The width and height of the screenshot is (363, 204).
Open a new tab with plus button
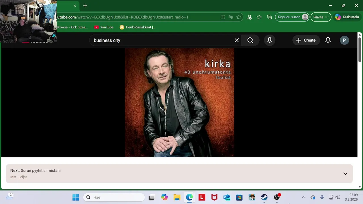[x=85, y=6]
